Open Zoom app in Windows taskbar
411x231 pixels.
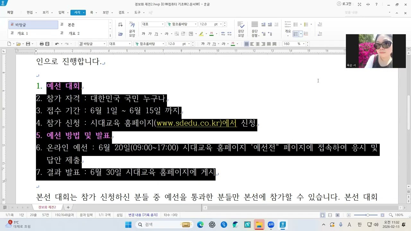(x=271, y=225)
